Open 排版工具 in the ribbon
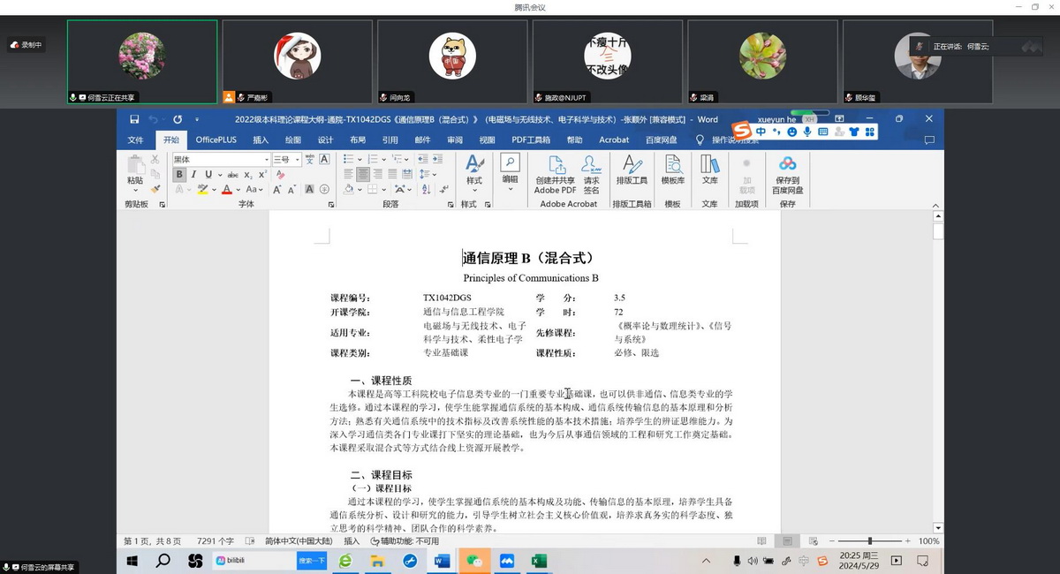This screenshot has height=574, width=1060. [x=632, y=170]
